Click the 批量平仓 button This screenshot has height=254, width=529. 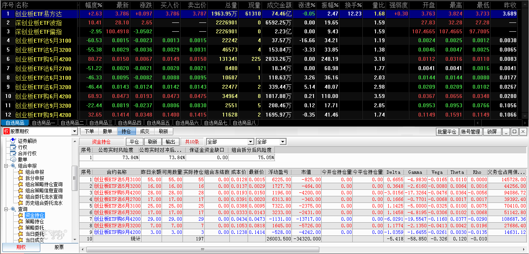[447, 132]
